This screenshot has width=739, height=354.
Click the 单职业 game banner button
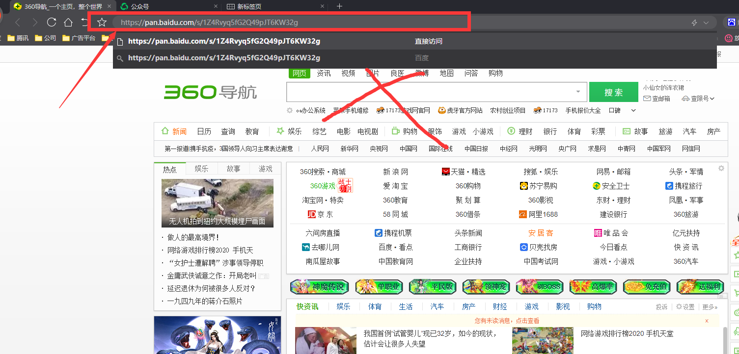pos(379,286)
